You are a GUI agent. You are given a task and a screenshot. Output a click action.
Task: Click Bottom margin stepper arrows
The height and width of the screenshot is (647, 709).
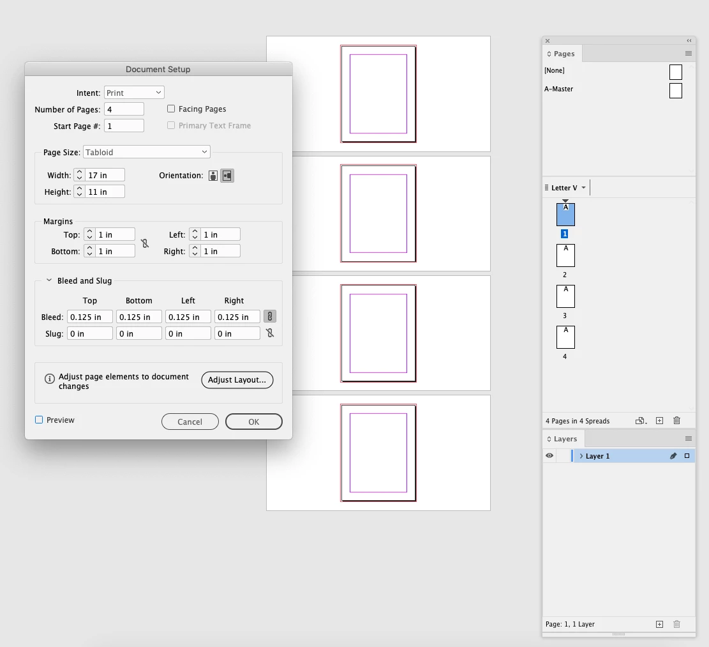tap(89, 251)
